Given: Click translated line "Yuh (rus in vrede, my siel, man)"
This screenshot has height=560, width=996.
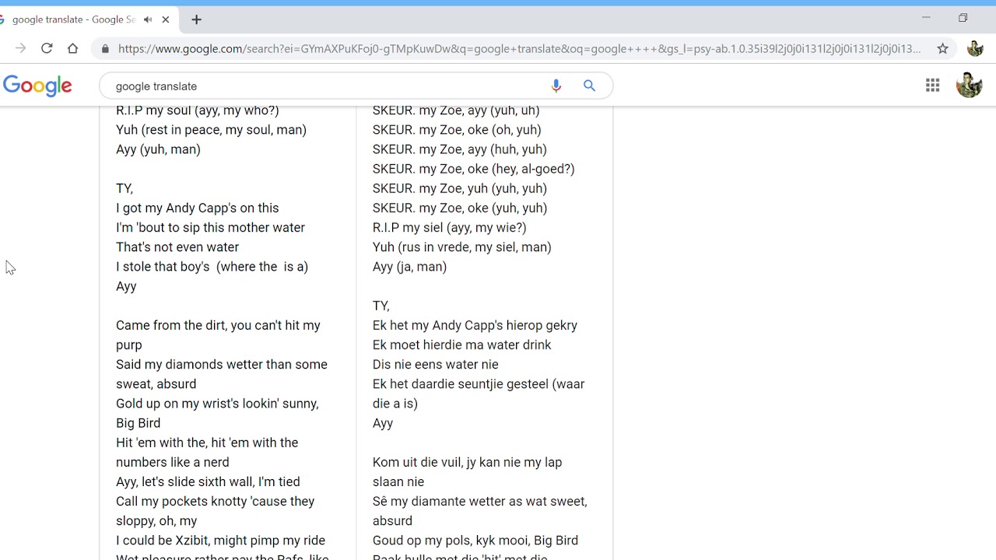Looking at the screenshot, I should coord(461,247).
